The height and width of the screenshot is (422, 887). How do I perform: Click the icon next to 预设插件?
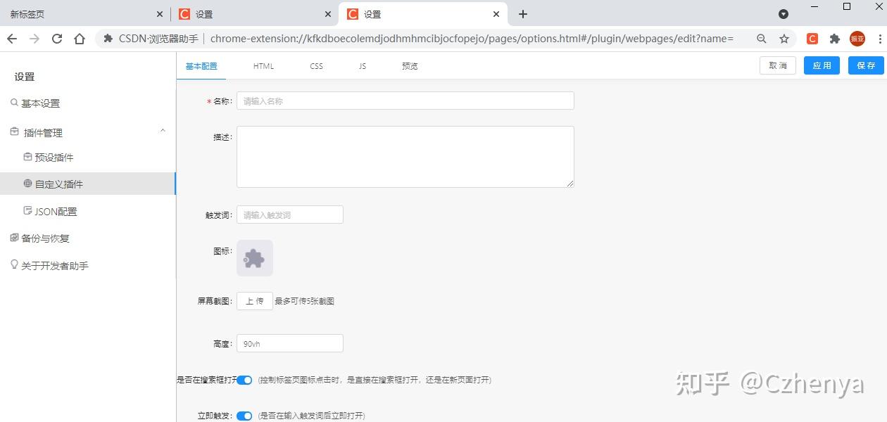26,157
